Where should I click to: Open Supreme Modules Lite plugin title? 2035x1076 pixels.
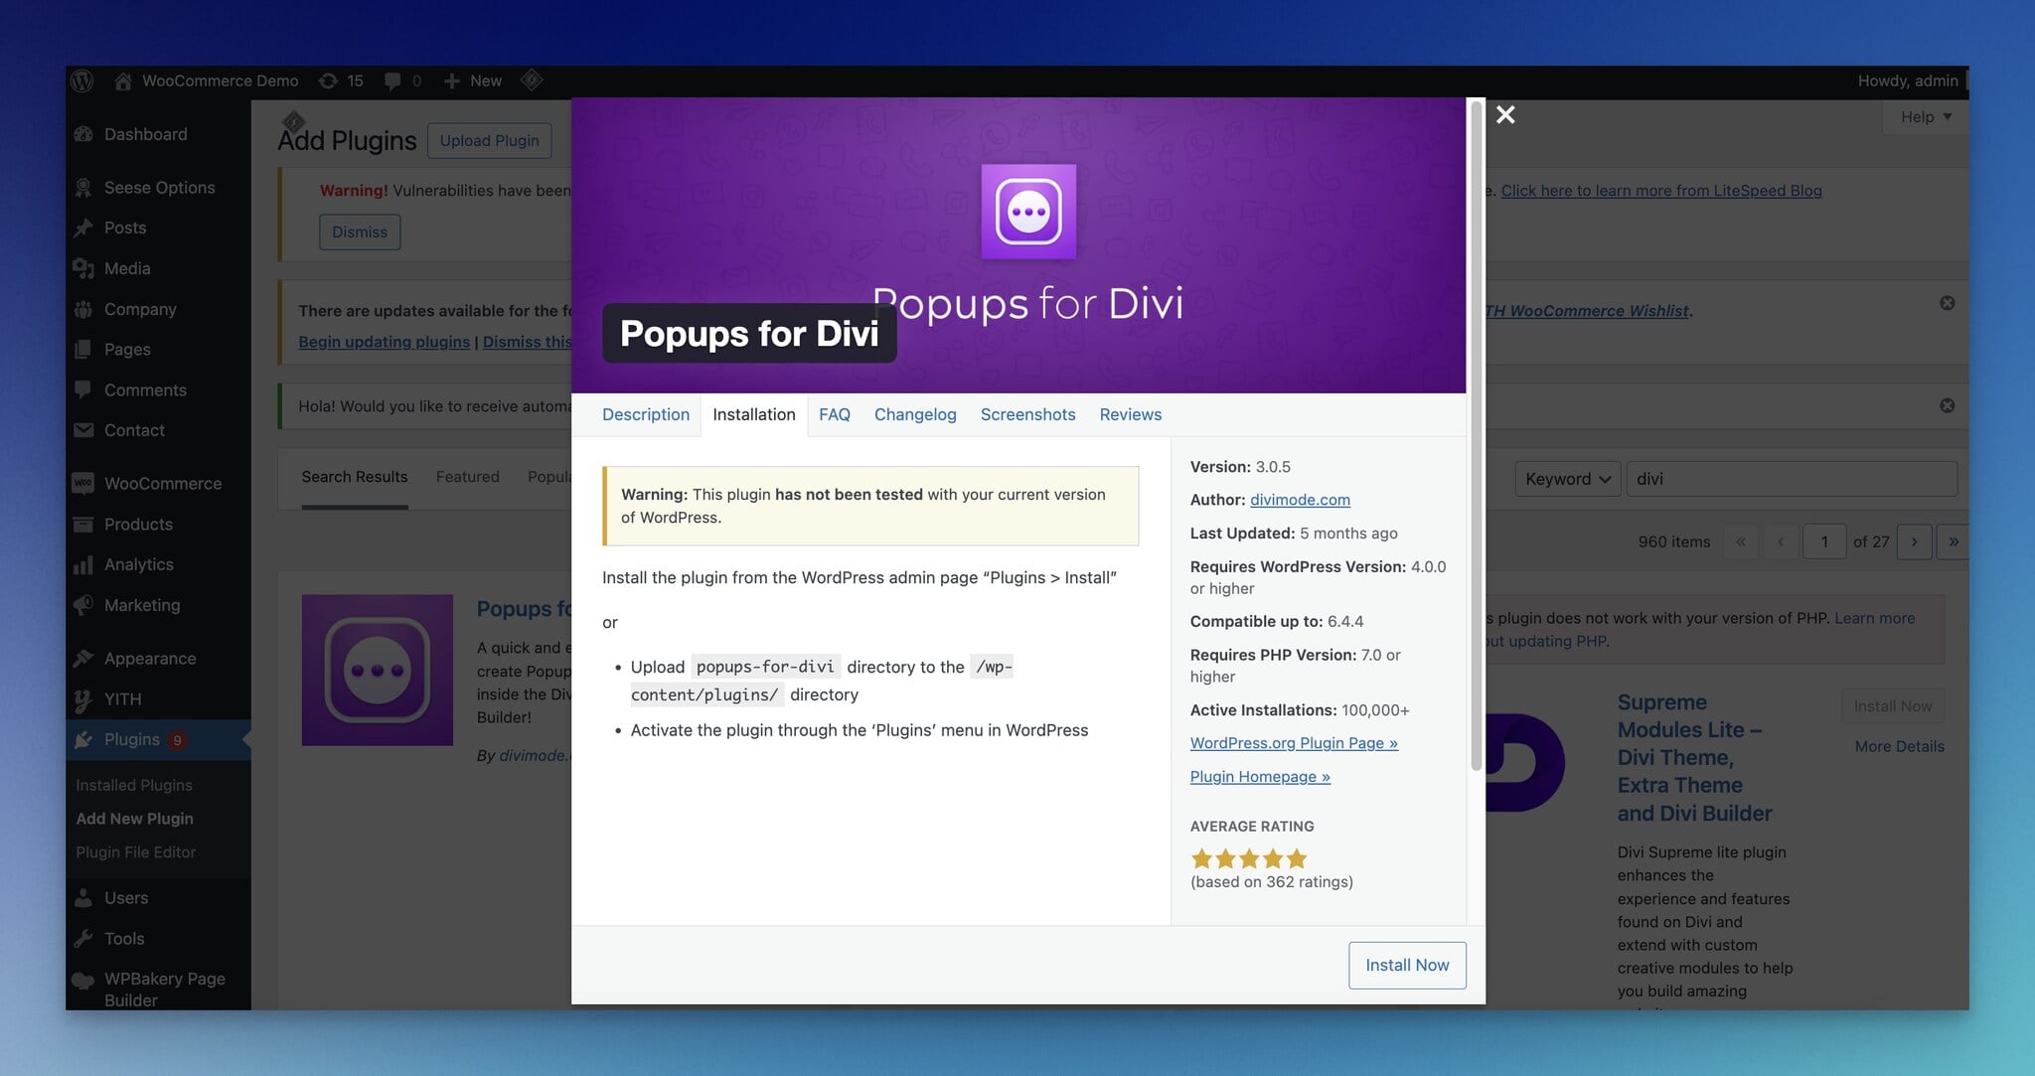pyautogui.click(x=1694, y=757)
